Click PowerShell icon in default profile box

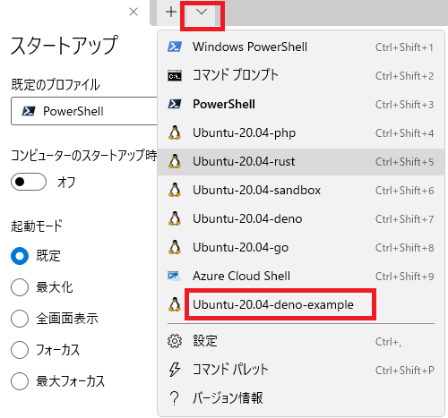click(x=29, y=111)
